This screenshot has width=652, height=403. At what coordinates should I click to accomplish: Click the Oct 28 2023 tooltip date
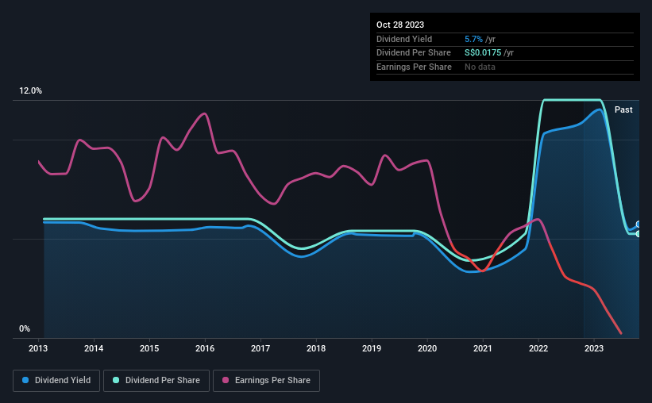[400, 25]
